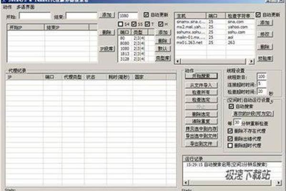Click the 国家 column header
The width and height of the screenshot is (286, 191).
click(149, 77)
